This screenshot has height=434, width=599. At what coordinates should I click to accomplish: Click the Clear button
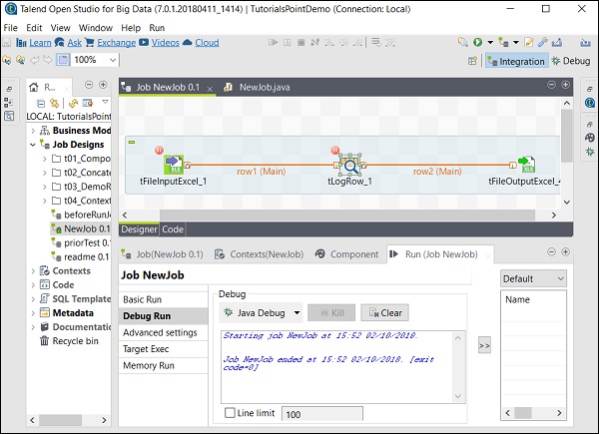(x=384, y=313)
